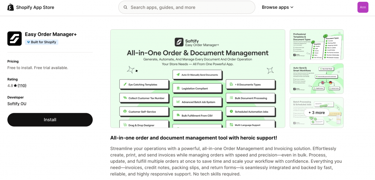Click the Install button
The image size is (375, 180).
pyautogui.click(x=50, y=120)
